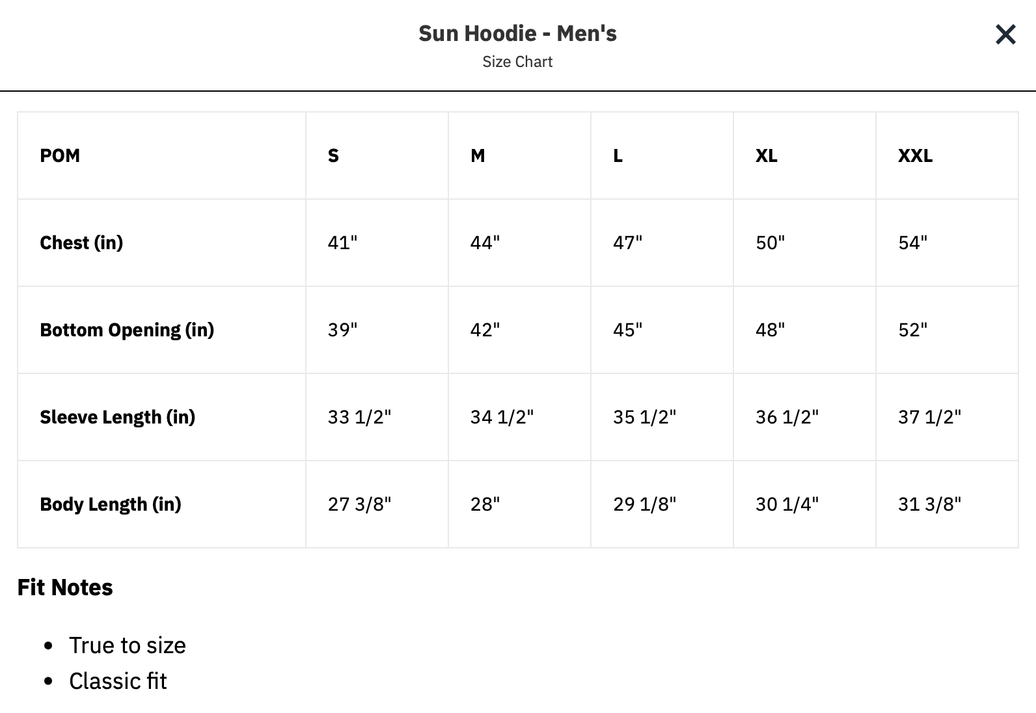Viewport: 1036px width, 713px height.
Task: Click the Fit Notes heading
Action: 65,587
